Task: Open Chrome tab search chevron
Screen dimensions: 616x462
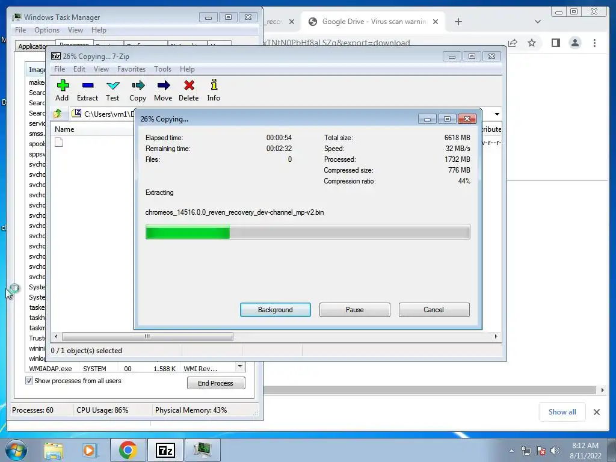Action: pos(538,22)
